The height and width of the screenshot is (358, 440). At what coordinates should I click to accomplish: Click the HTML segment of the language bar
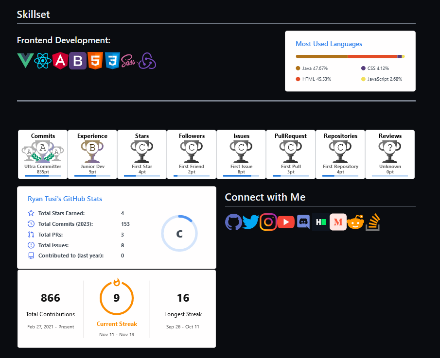pyautogui.click(x=372, y=56)
